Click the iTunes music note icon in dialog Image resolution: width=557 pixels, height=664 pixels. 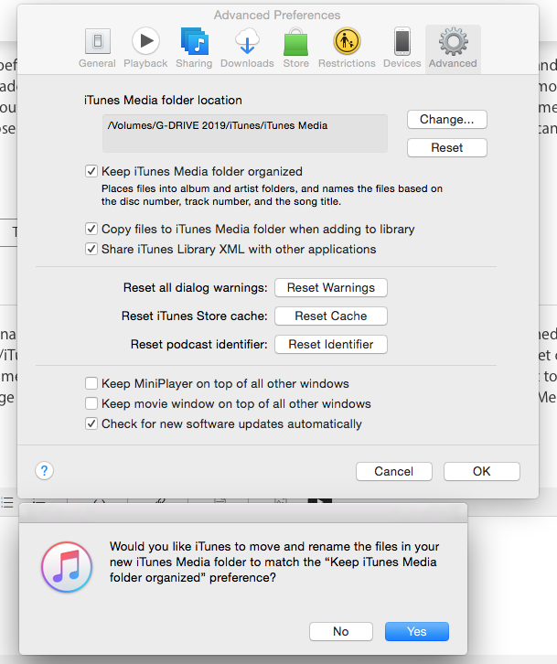pyautogui.click(x=67, y=567)
